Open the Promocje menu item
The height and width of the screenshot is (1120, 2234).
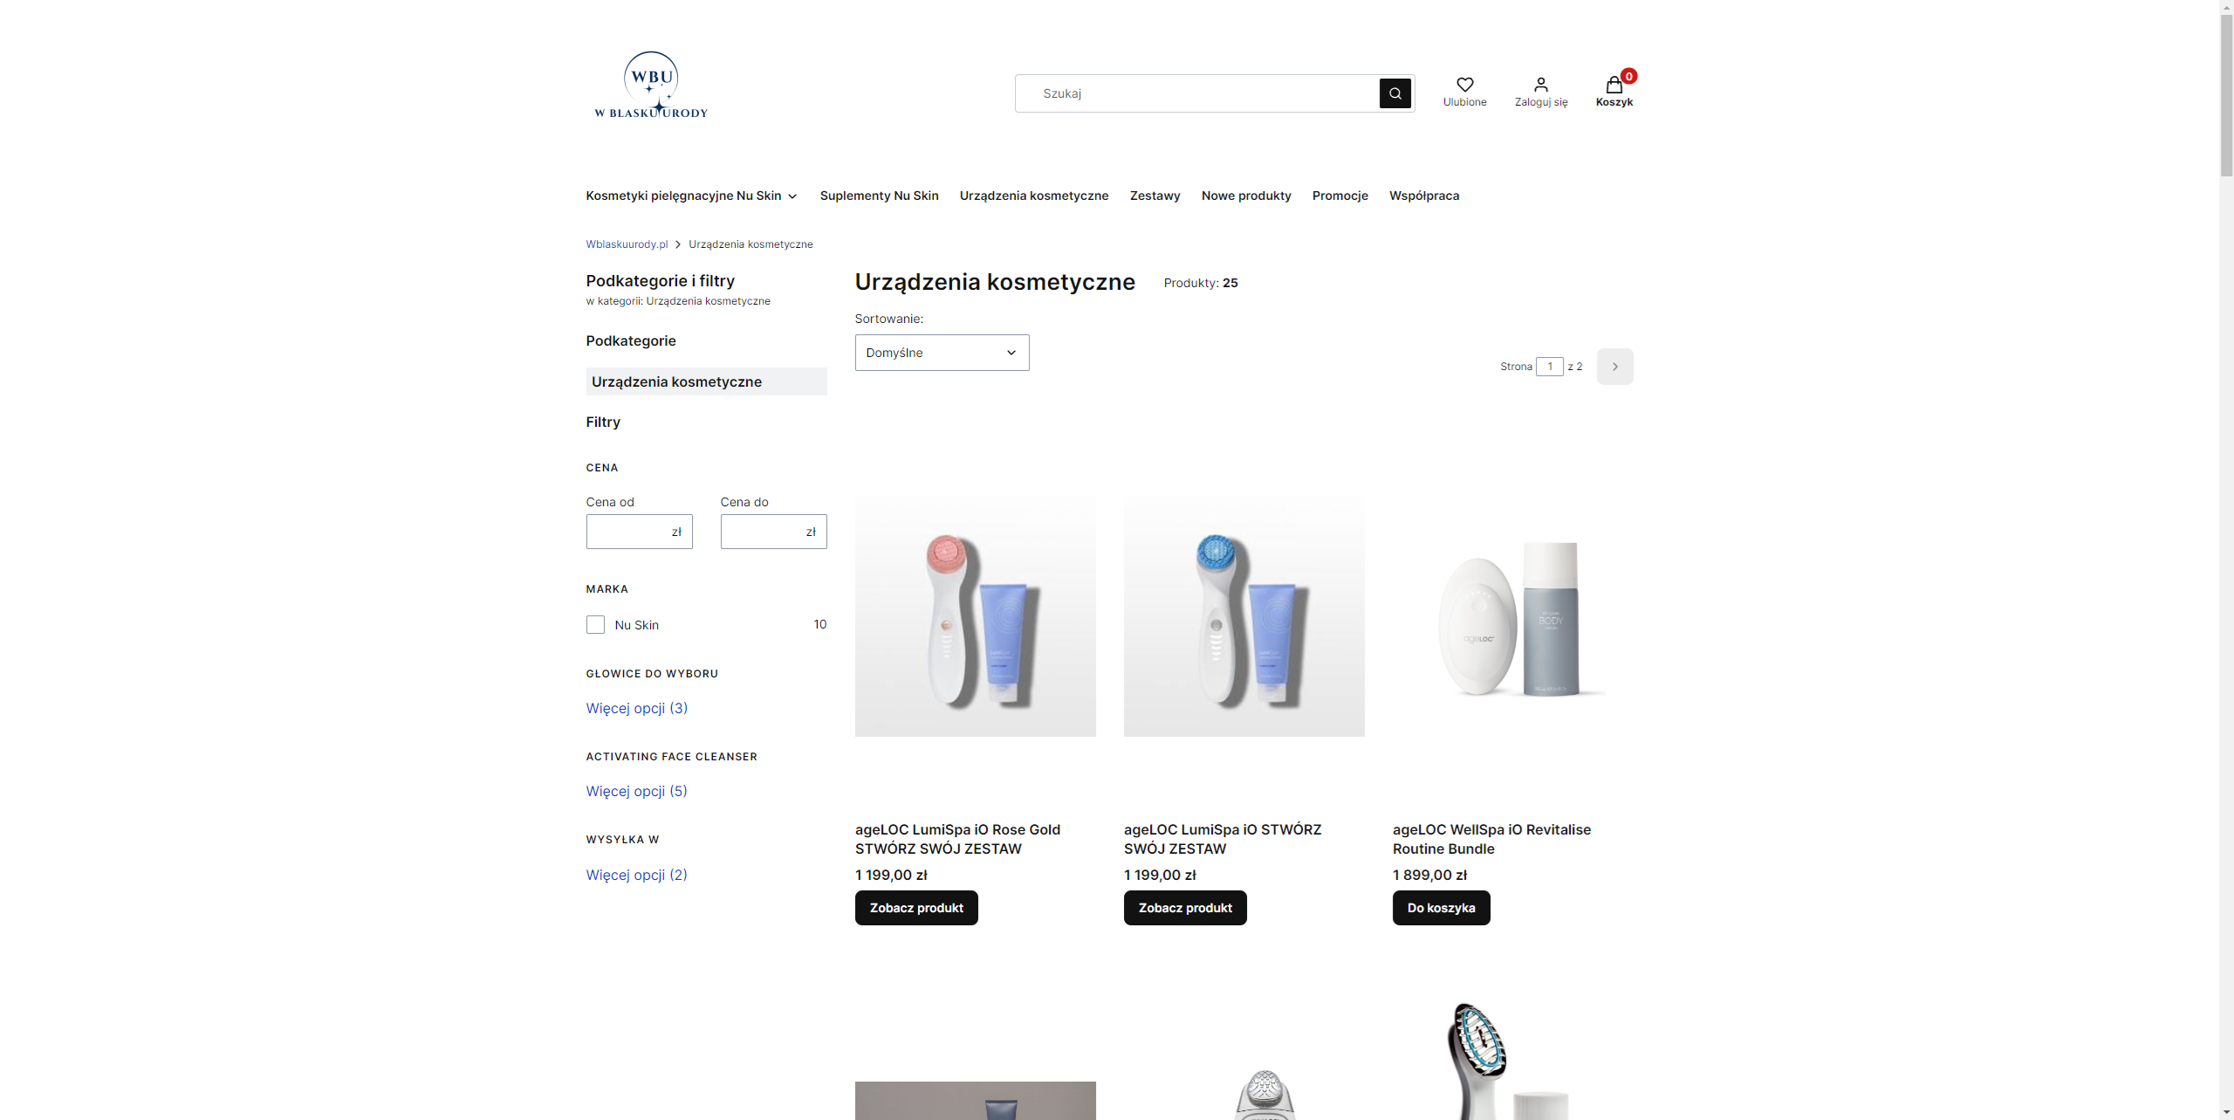1340,196
